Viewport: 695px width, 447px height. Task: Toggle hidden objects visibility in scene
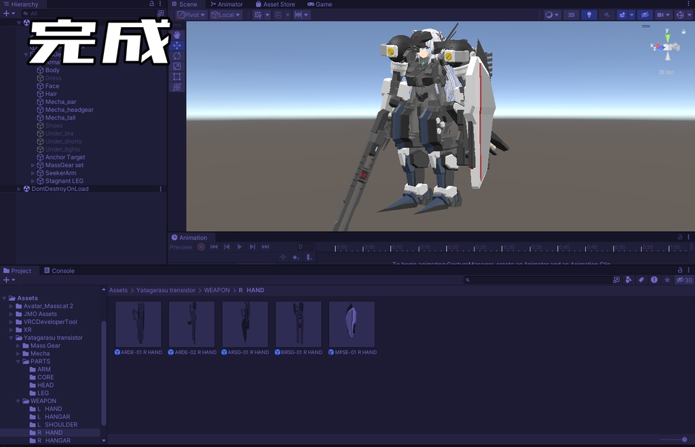click(645, 15)
